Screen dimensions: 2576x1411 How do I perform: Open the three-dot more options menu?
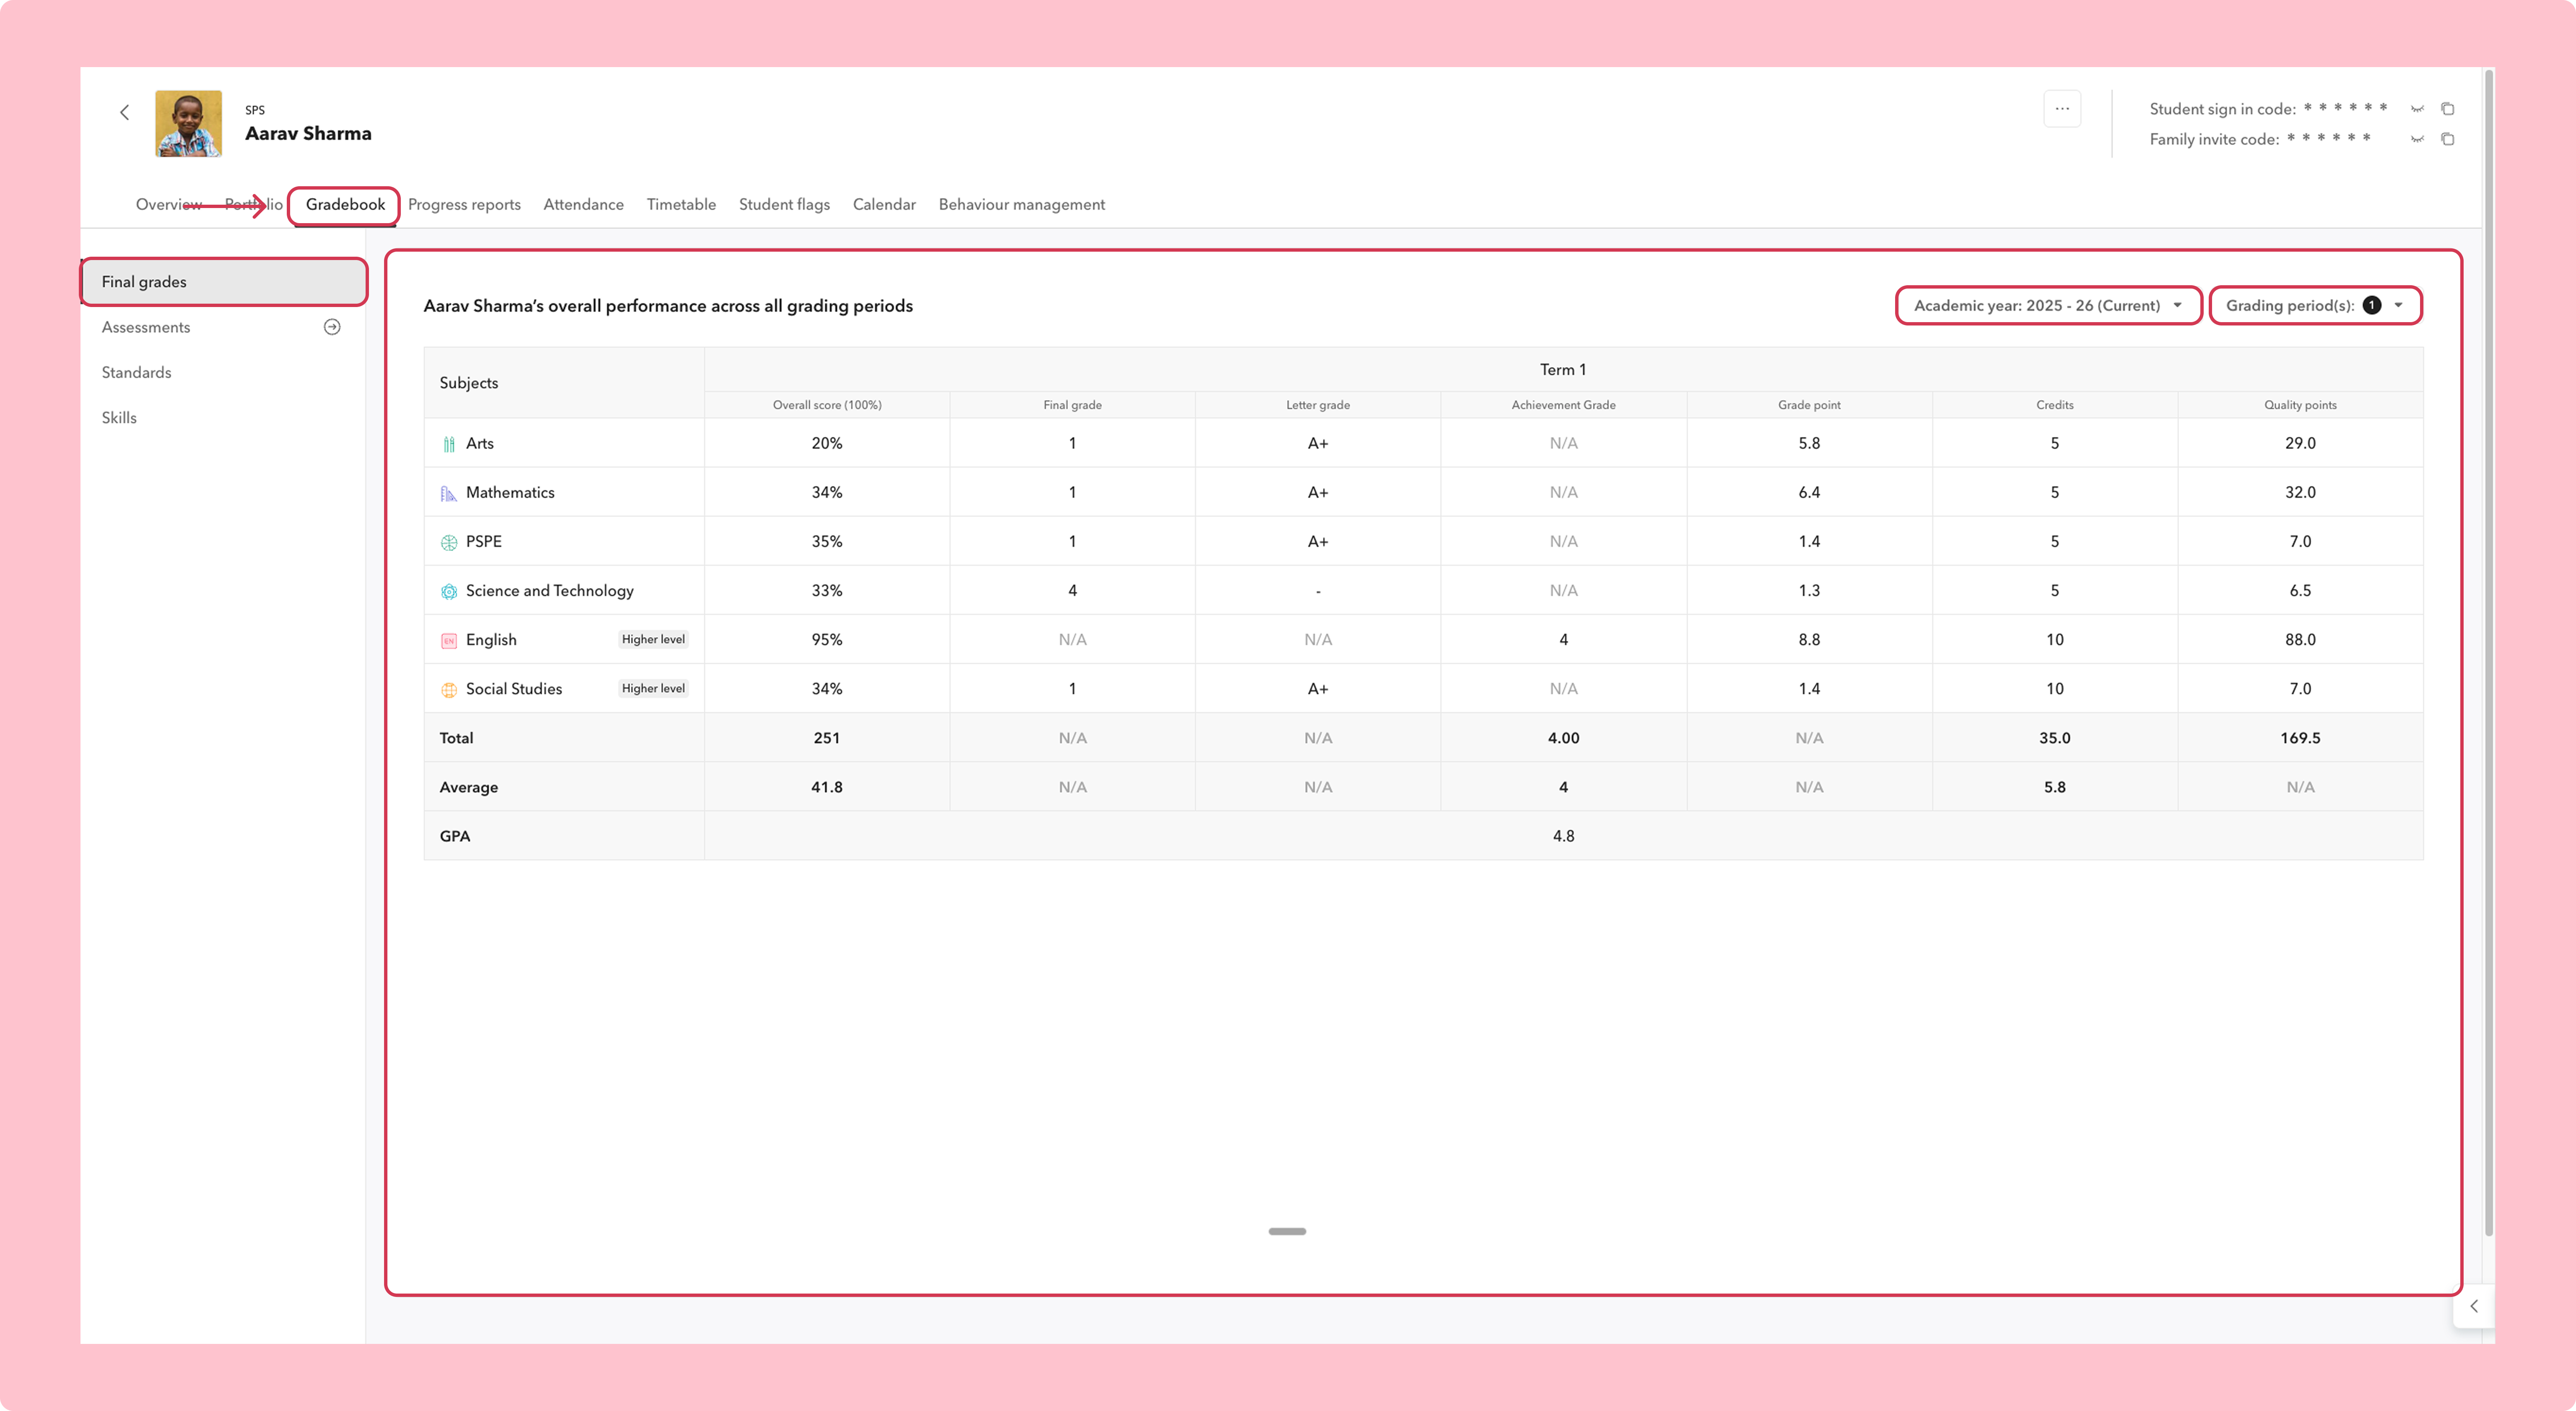2062,109
